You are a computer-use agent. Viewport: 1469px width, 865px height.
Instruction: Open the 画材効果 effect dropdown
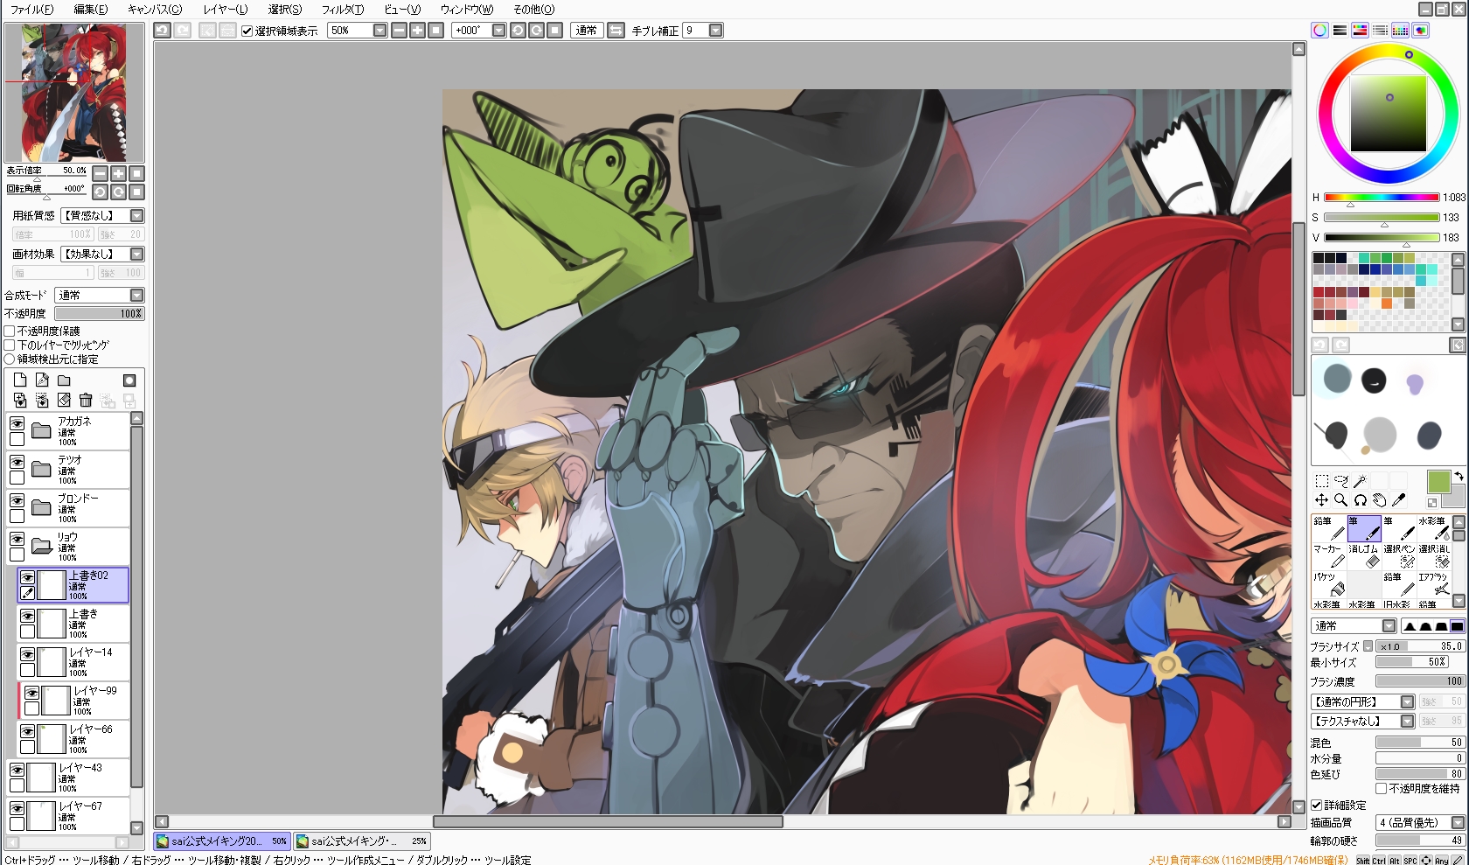pyautogui.click(x=136, y=254)
